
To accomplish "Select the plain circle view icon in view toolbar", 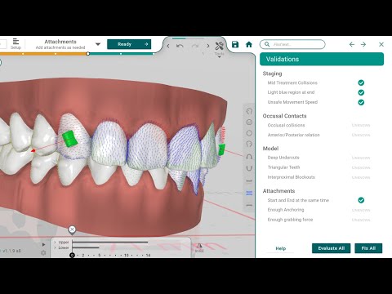I will coord(249,133).
